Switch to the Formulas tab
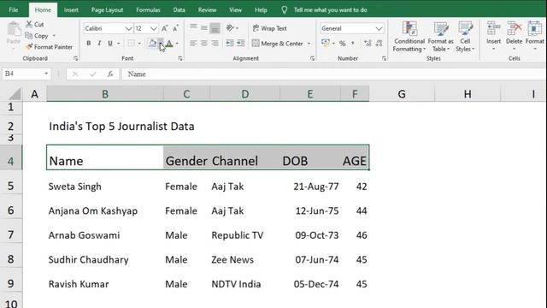 [148, 9]
